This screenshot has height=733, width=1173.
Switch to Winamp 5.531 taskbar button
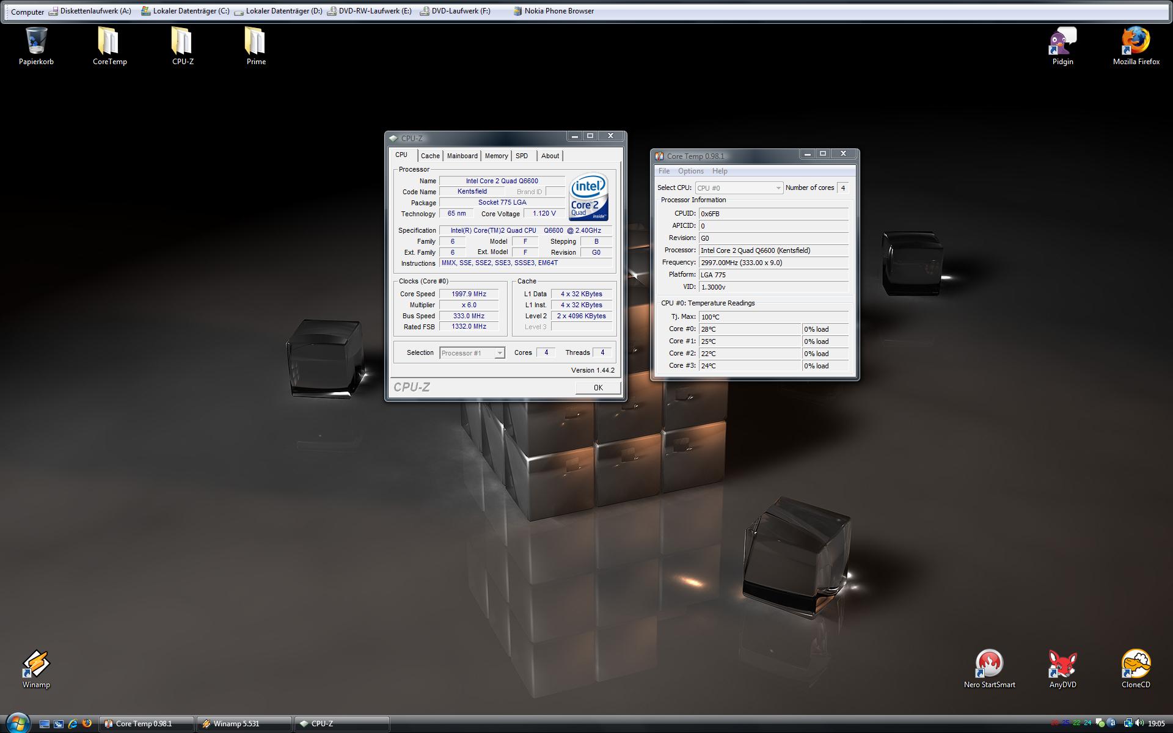[244, 724]
